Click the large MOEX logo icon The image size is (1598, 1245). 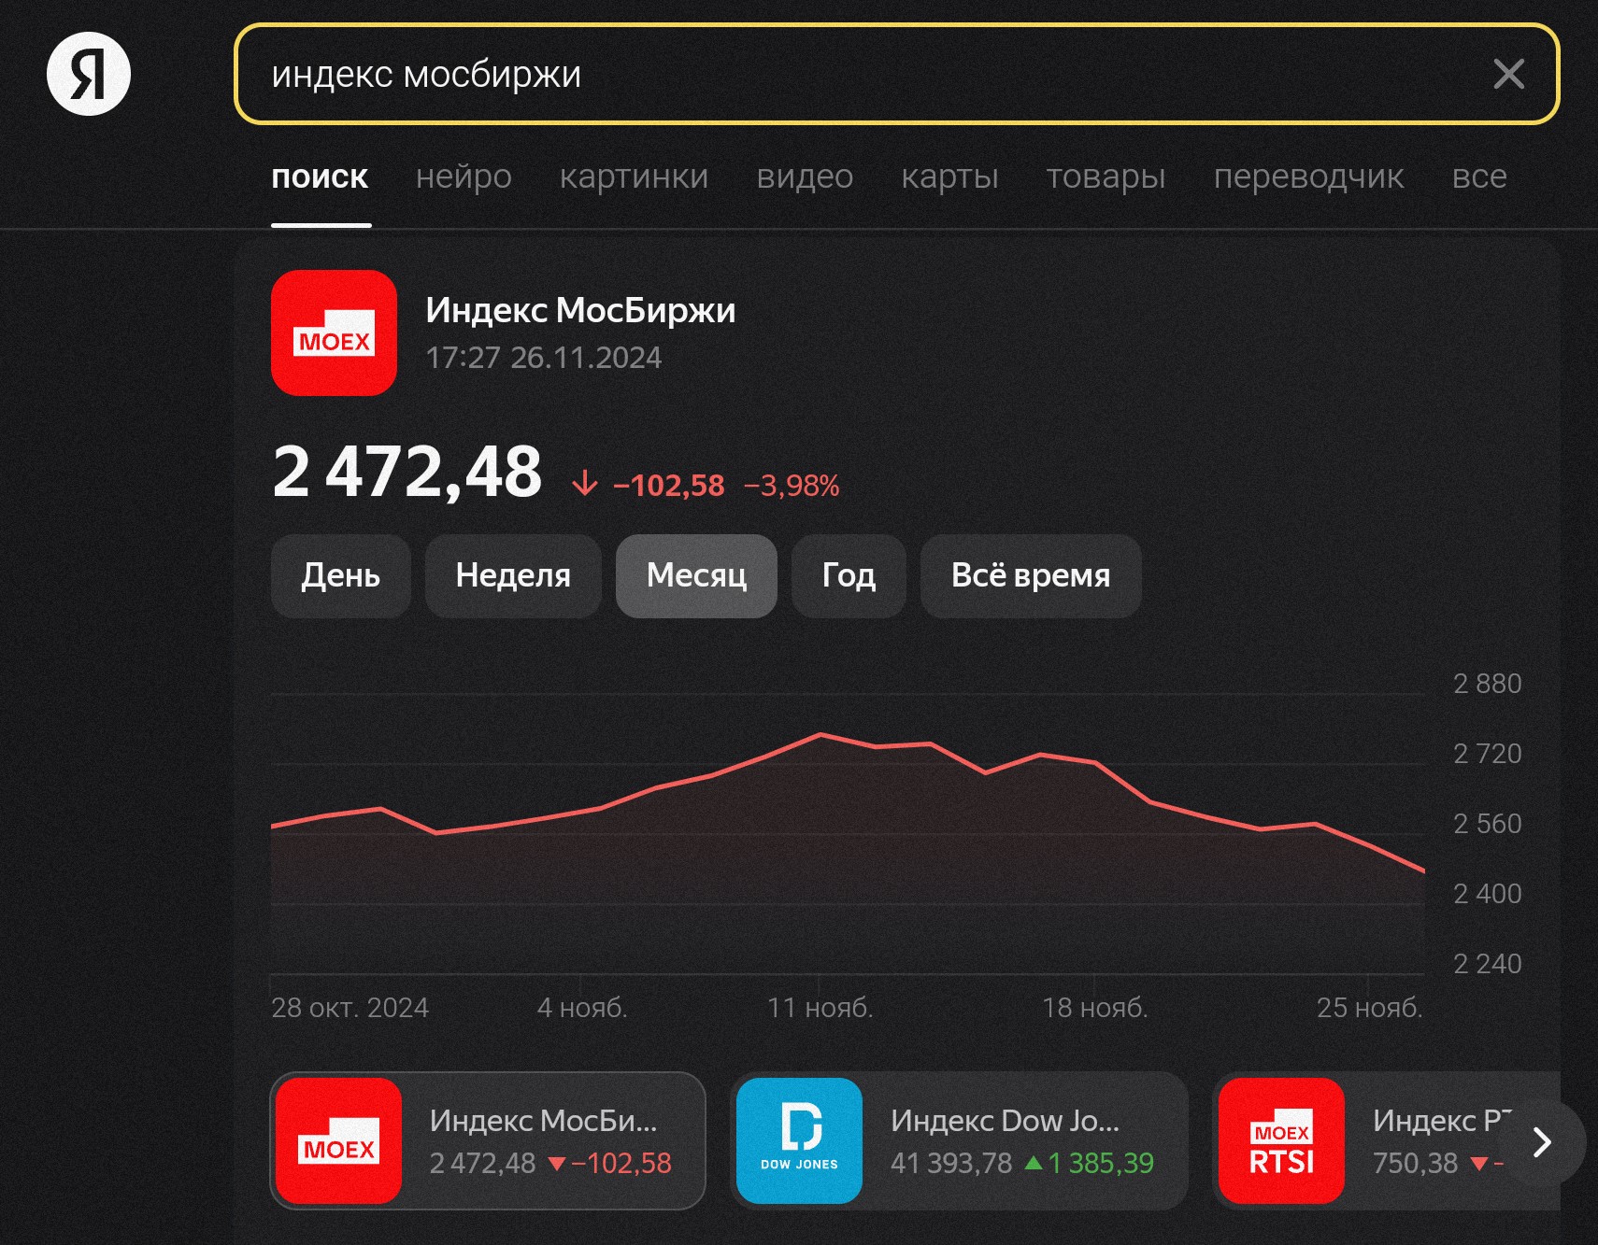[x=334, y=332]
